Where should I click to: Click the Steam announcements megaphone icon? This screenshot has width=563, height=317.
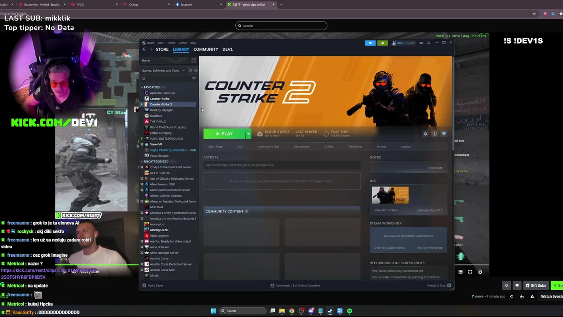tap(370, 43)
